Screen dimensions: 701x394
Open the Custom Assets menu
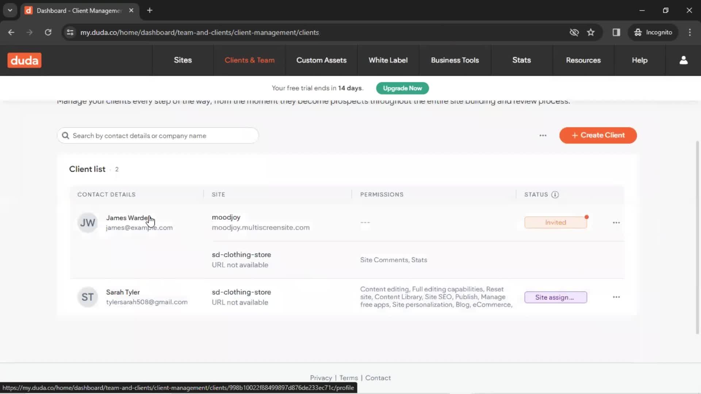click(x=321, y=60)
